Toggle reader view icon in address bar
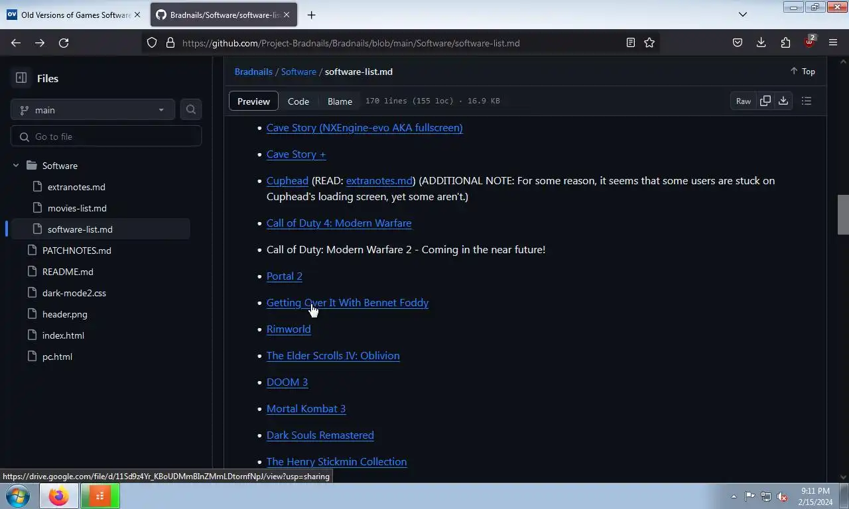The height and width of the screenshot is (509, 849). (x=631, y=42)
